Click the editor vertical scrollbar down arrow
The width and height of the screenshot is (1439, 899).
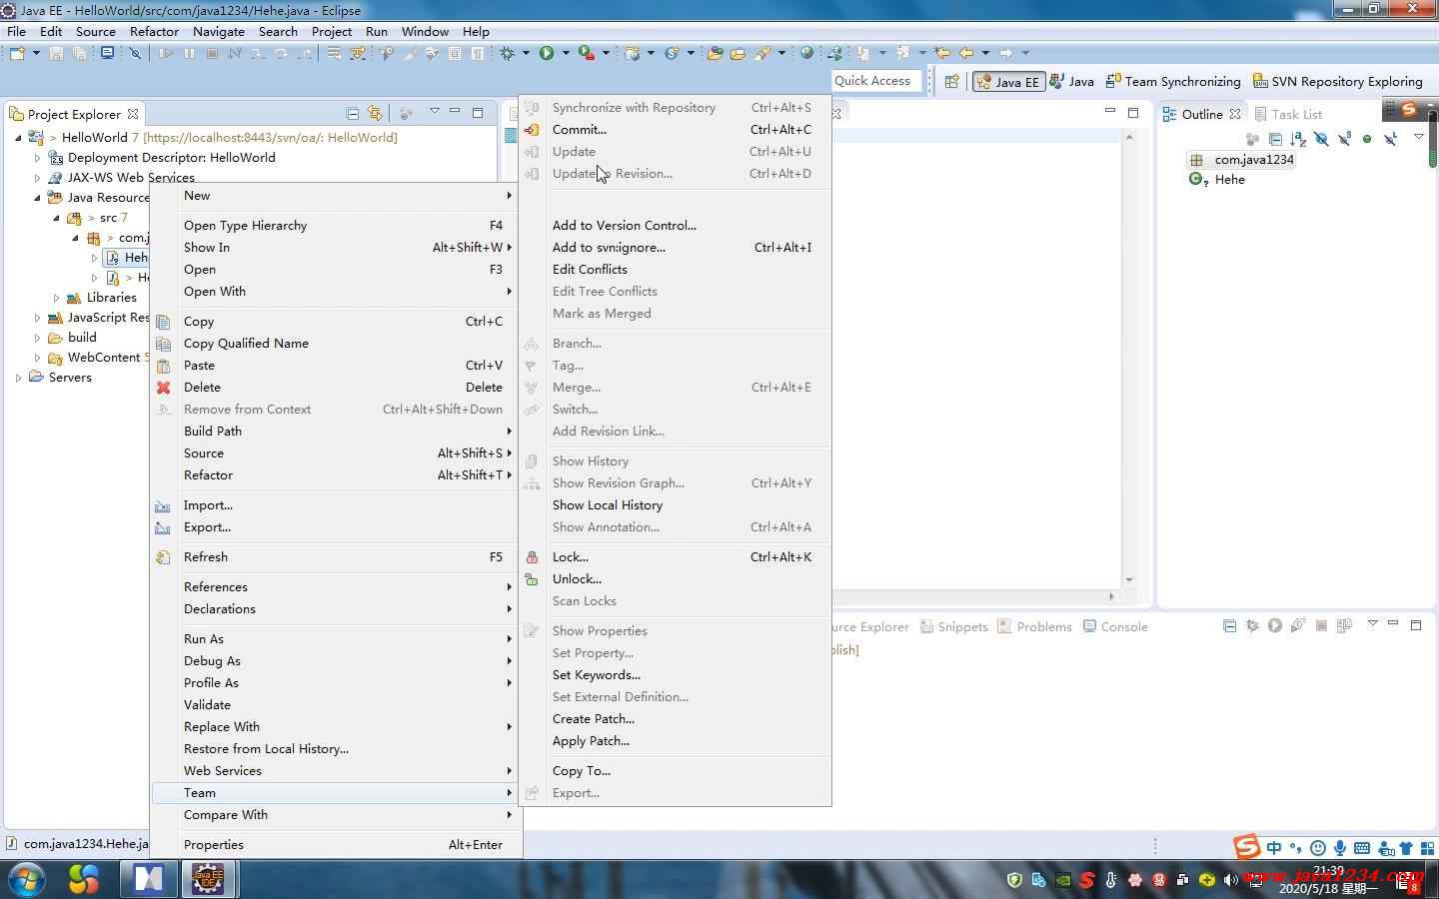click(x=1129, y=579)
